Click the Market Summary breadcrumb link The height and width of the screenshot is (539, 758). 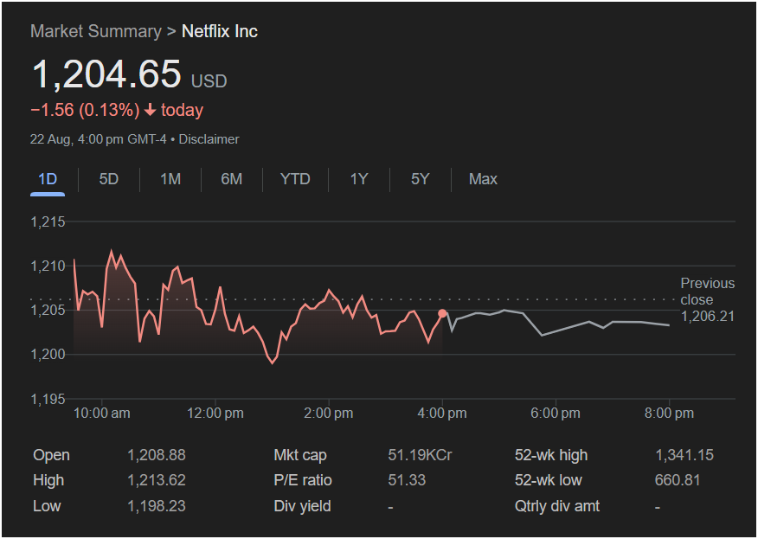tap(95, 31)
